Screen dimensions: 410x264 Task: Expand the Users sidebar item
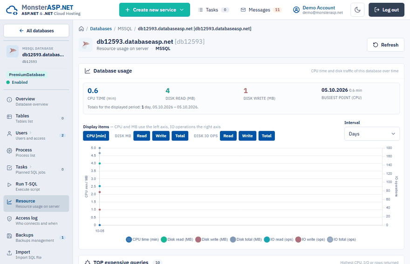coord(36,135)
